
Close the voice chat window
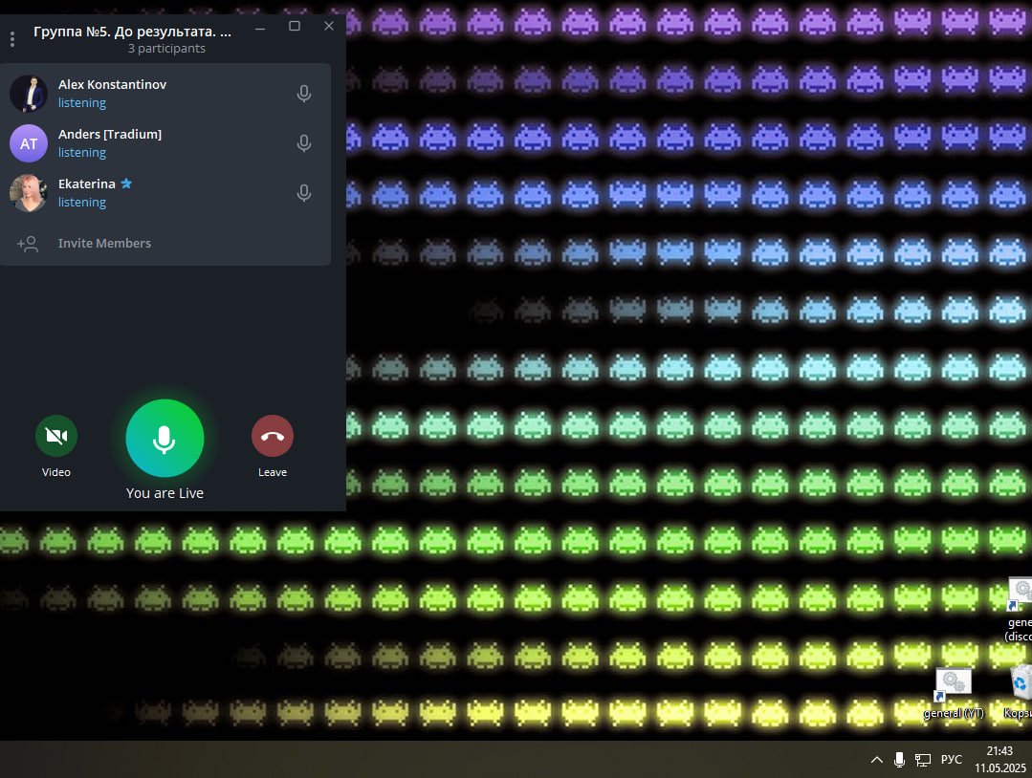pyautogui.click(x=329, y=27)
